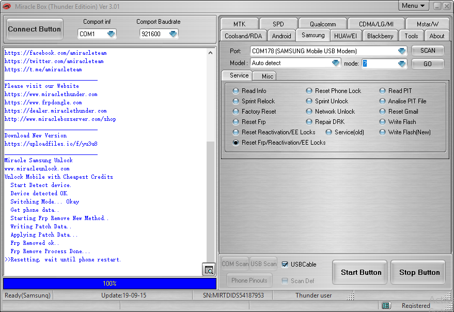This screenshot has width=454, height=312.
Task: Open the Samsung tab
Action: 313,35
